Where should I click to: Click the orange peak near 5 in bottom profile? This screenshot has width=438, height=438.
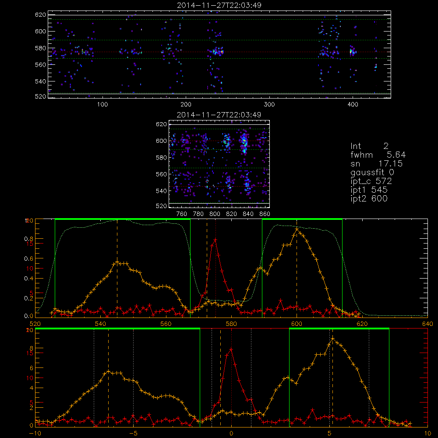tap(332, 339)
